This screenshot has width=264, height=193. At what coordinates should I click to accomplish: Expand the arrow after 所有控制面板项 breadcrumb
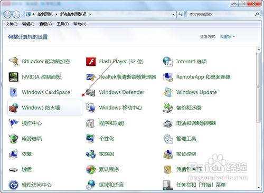coord(90,14)
